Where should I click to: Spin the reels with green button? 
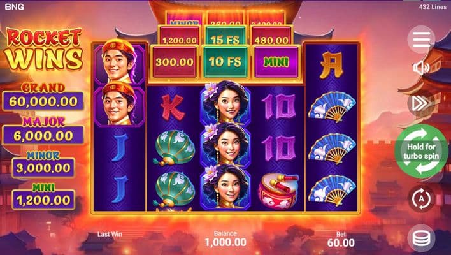[x=421, y=151]
